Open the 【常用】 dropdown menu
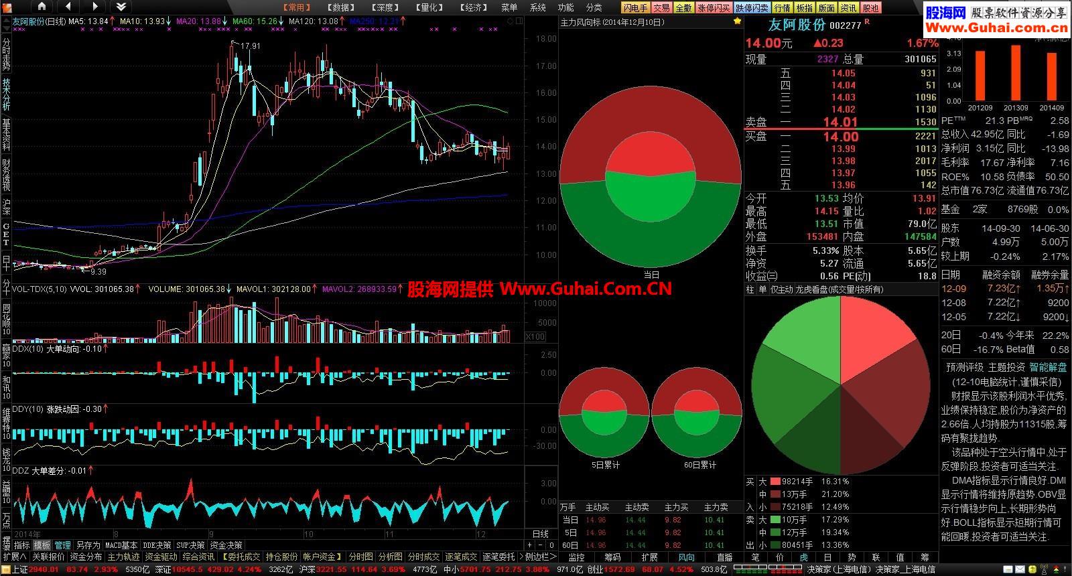This screenshot has width=1072, height=576. [x=296, y=7]
